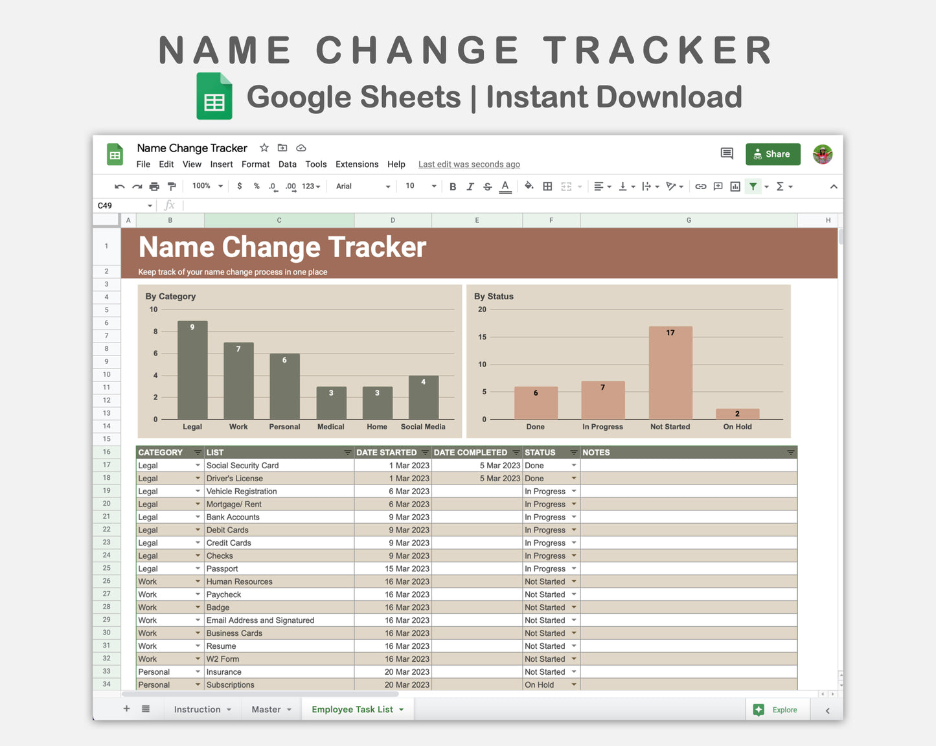The height and width of the screenshot is (746, 936).
Task: Click the Share button
Action: click(773, 154)
